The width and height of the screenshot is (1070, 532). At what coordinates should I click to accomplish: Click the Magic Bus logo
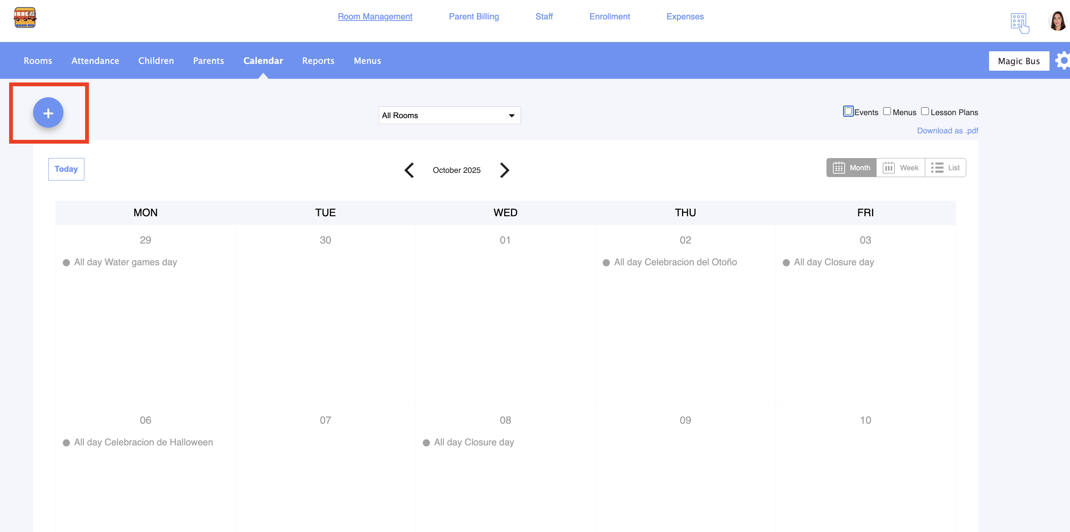coord(24,17)
